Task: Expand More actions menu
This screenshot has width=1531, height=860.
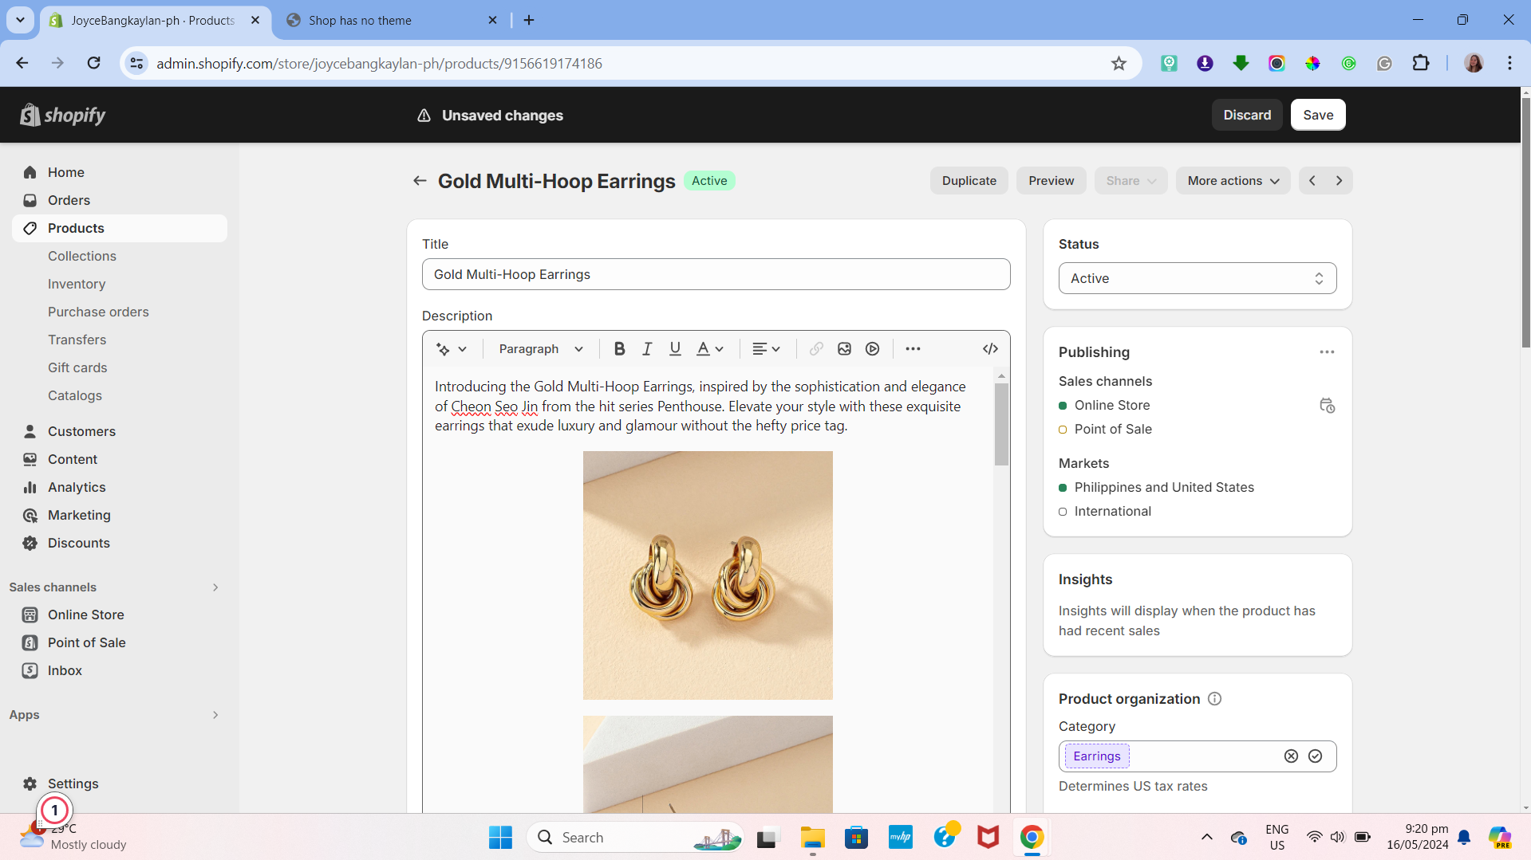Action: click(x=1233, y=181)
